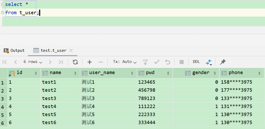Open the 6 rows page size dropdown
265x129 pixels.
tap(33, 62)
